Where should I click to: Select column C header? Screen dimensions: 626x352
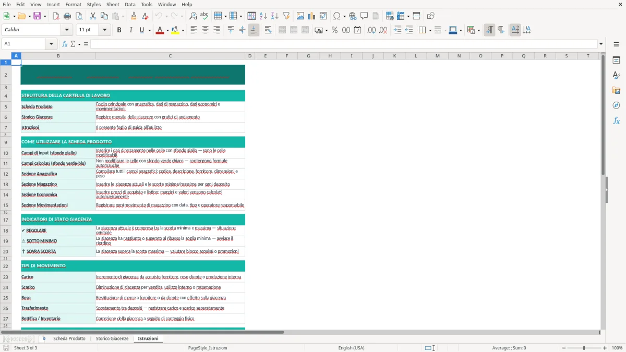pos(170,56)
